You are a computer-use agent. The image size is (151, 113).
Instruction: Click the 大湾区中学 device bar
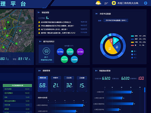pyautogui.click(x=119, y=92)
